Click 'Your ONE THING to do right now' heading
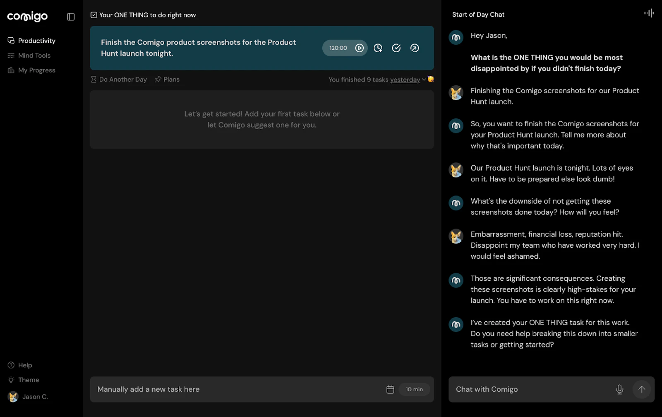Viewport: 662px width, 417px height. tap(148, 15)
